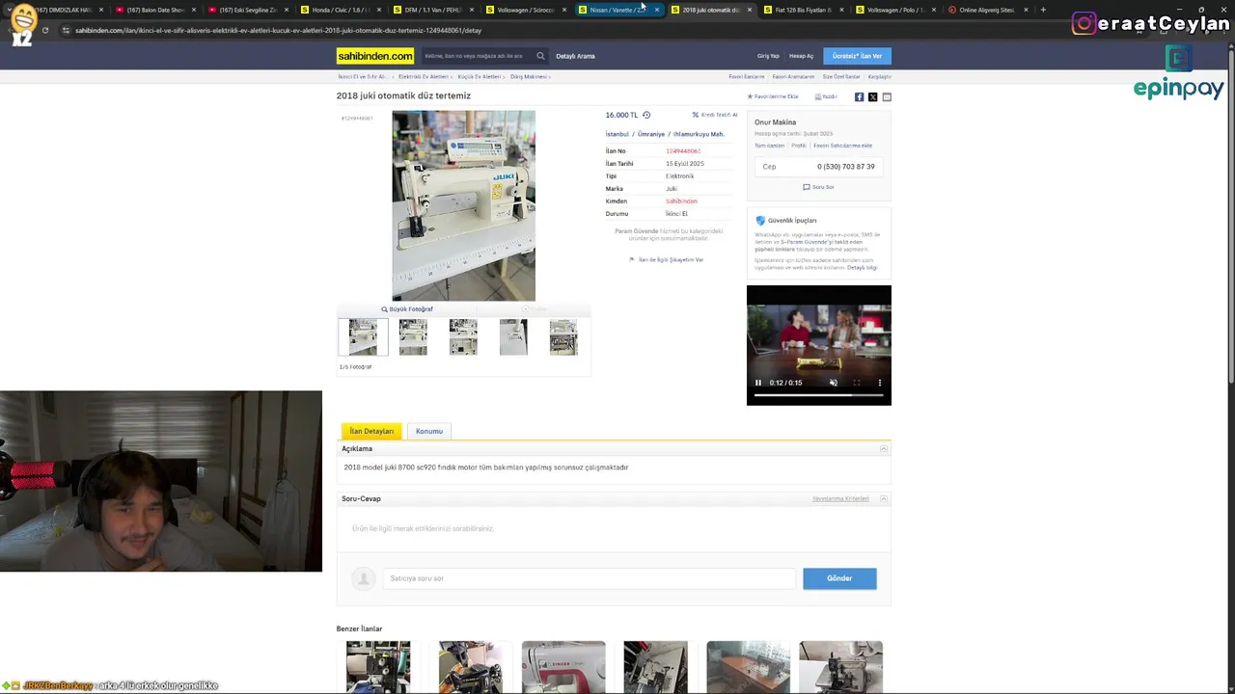This screenshot has width=1235, height=694.
Task: Click the sahibinden.com logo
Action: pyautogui.click(x=375, y=56)
